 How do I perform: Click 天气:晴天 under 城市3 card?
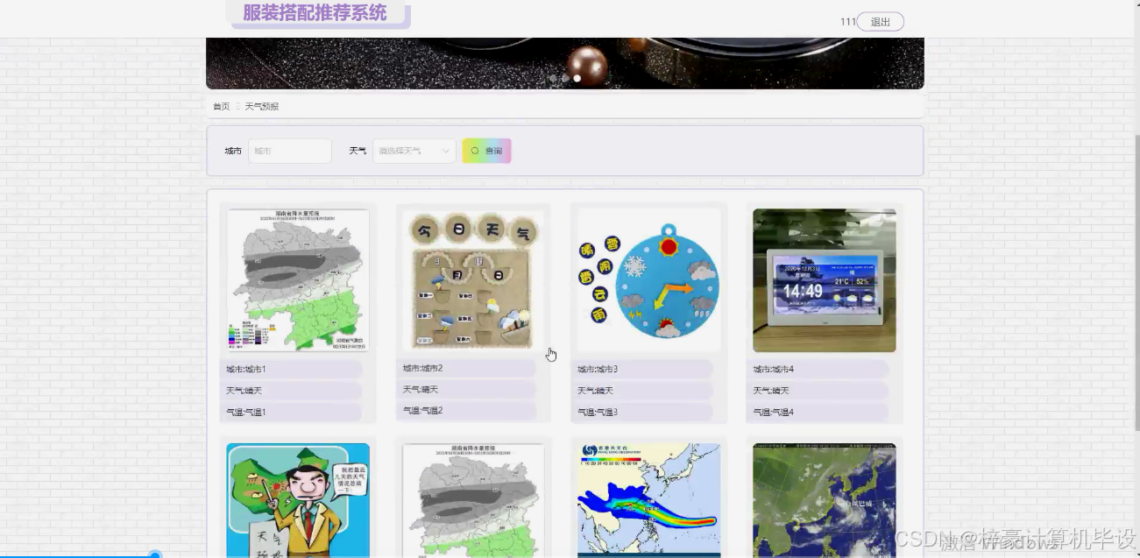[596, 391]
